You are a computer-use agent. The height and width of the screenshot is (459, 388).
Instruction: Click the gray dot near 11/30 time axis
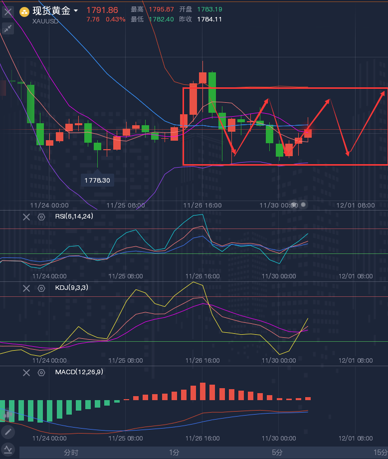tap(303, 205)
